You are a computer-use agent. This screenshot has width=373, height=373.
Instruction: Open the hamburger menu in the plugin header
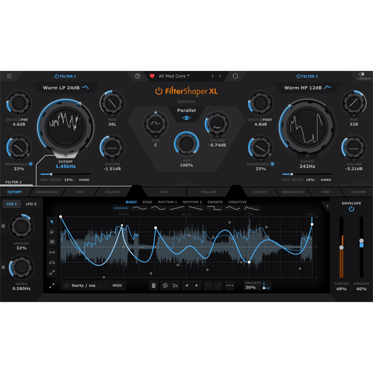tap(9, 76)
